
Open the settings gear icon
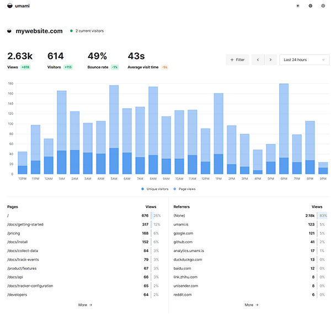point(323,6)
